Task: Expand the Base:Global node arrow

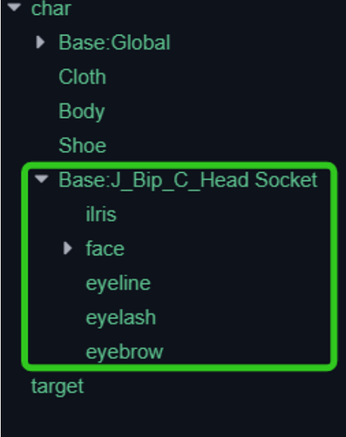Action: click(x=40, y=42)
